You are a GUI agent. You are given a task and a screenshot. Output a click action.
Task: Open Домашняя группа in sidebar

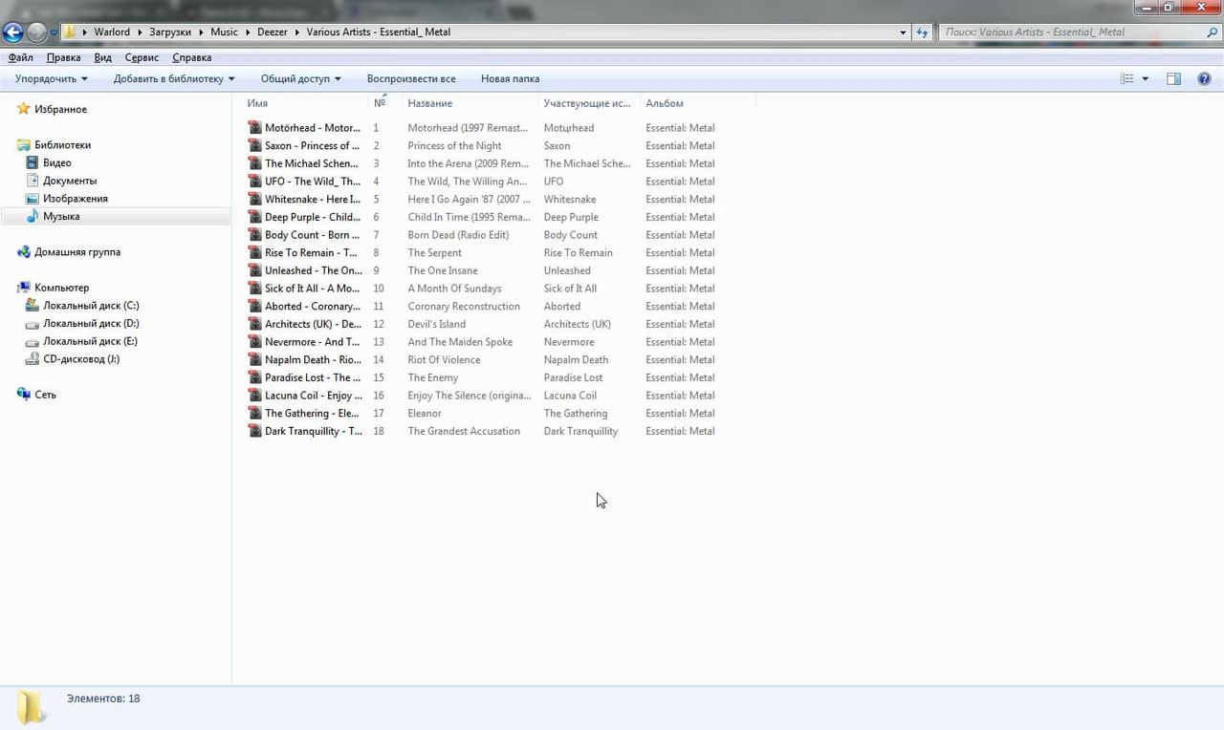pyautogui.click(x=69, y=252)
